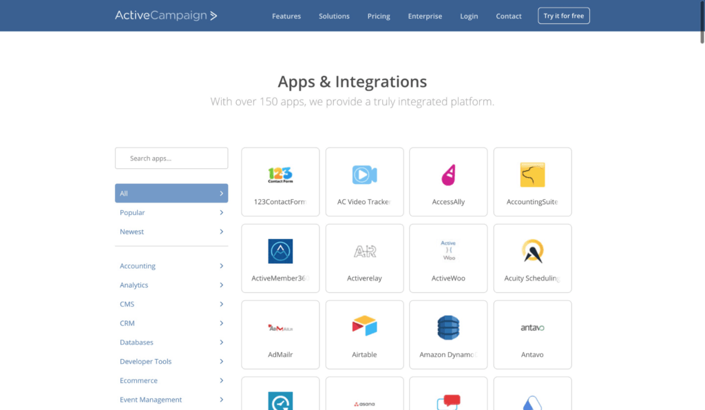Select the Accounting category link
705x410 pixels.
tap(138, 266)
